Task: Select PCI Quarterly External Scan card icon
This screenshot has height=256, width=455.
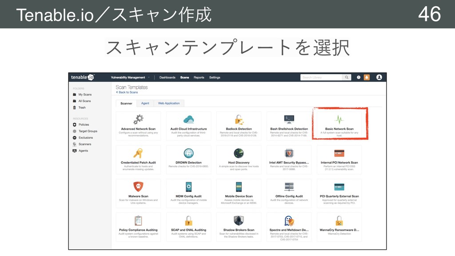Action: click(339, 187)
